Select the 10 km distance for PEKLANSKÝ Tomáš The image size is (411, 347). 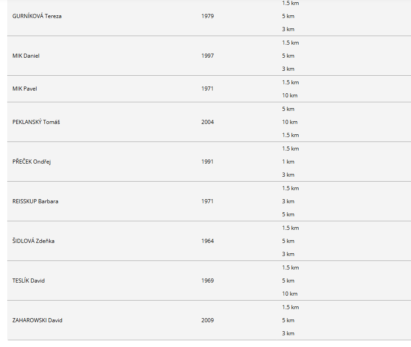coord(290,122)
